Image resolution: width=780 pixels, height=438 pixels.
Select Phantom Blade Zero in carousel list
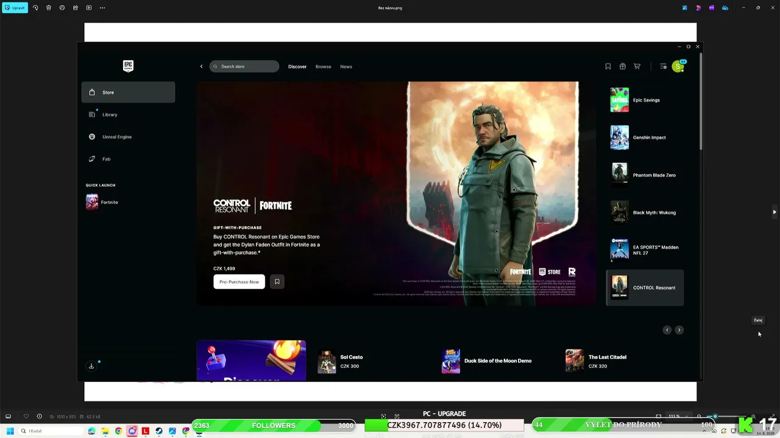point(645,175)
